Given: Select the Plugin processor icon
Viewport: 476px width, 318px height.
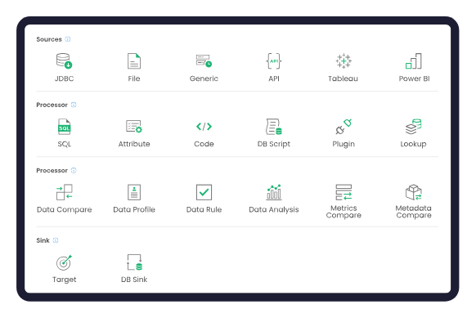Looking at the screenshot, I should click(344, 127).
